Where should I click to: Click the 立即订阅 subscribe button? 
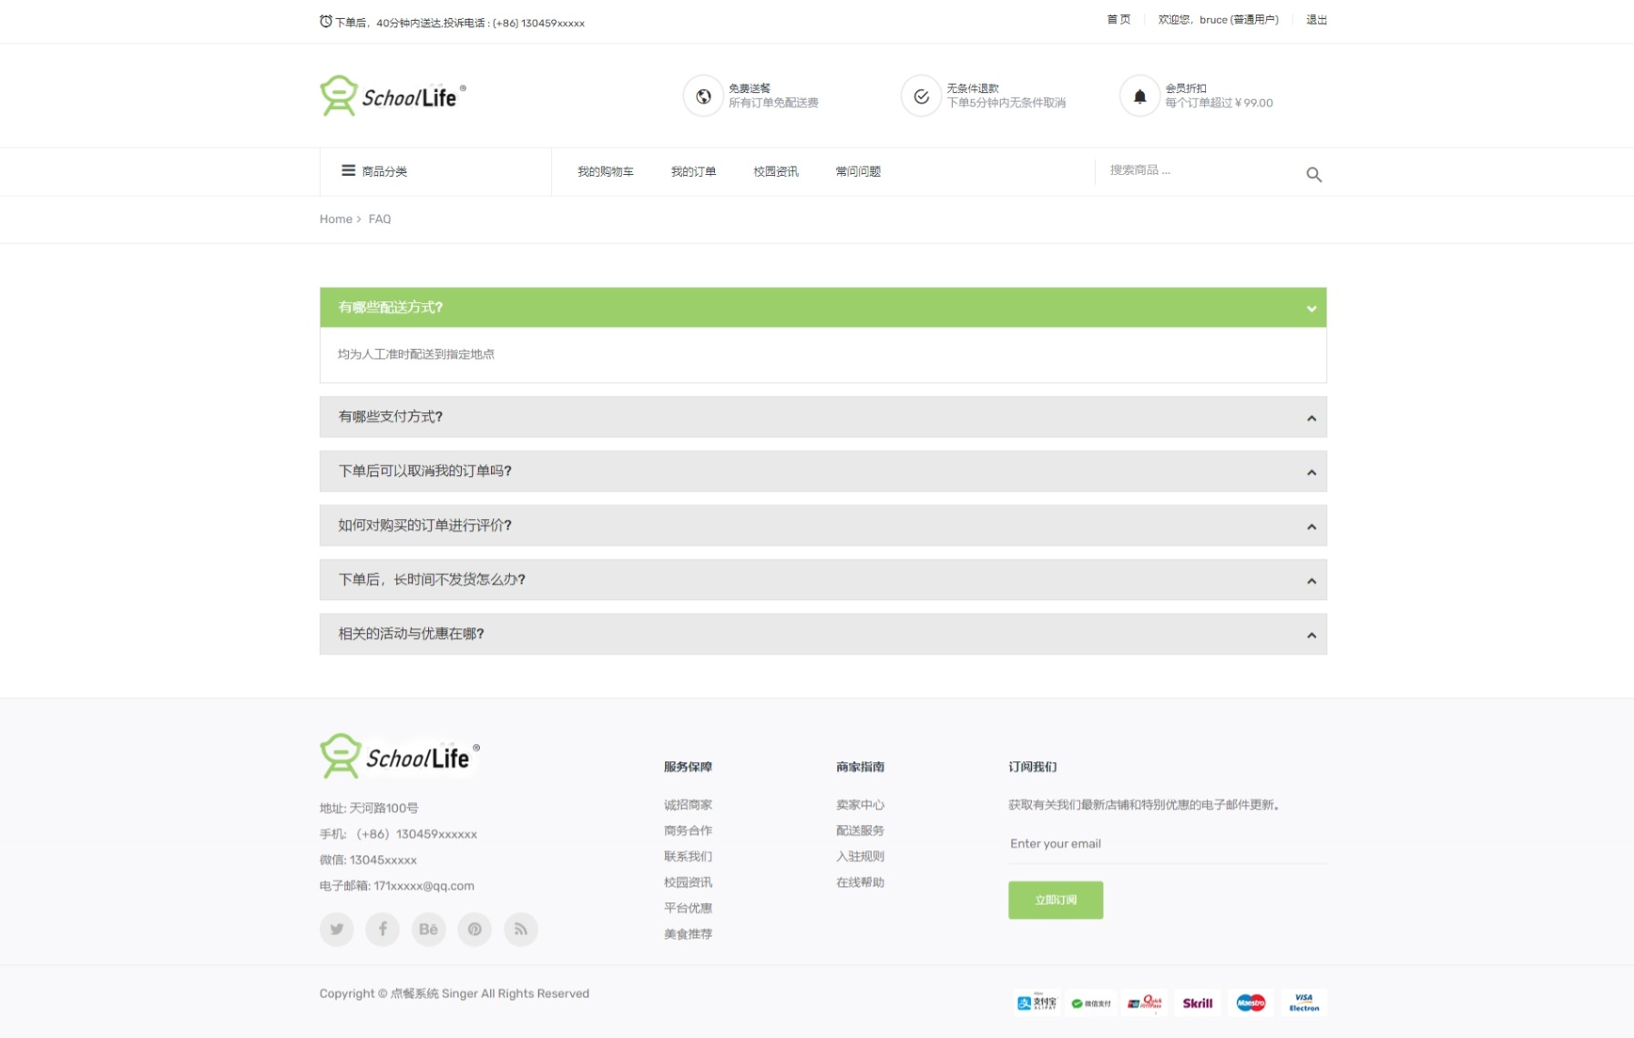pos(1055,900)
